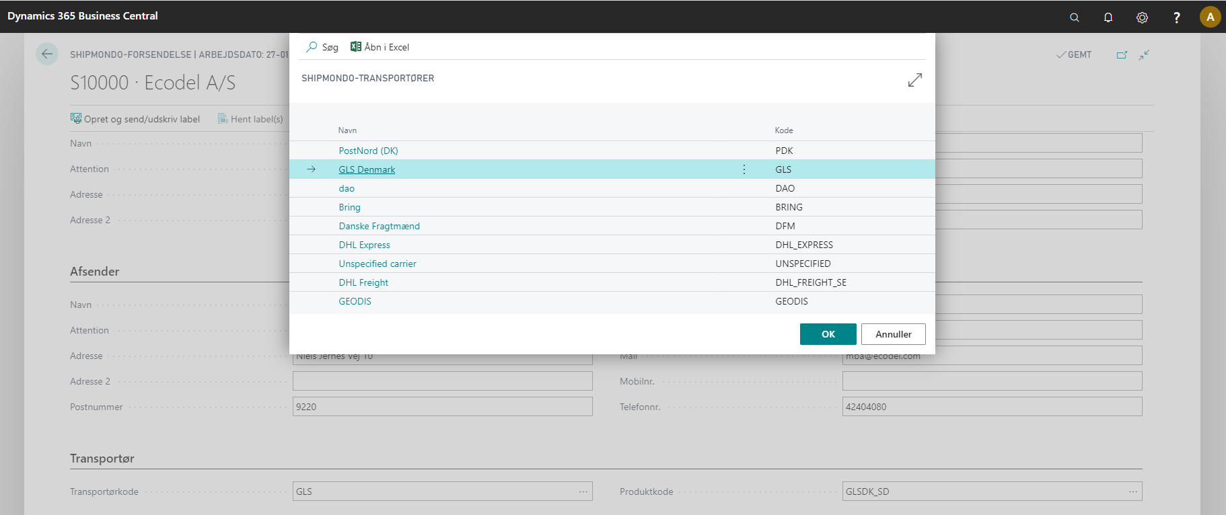Viewport: 1226px width, 515px height.
Task: Click the Hent label(s) action
Action: [x=250, y=119]
